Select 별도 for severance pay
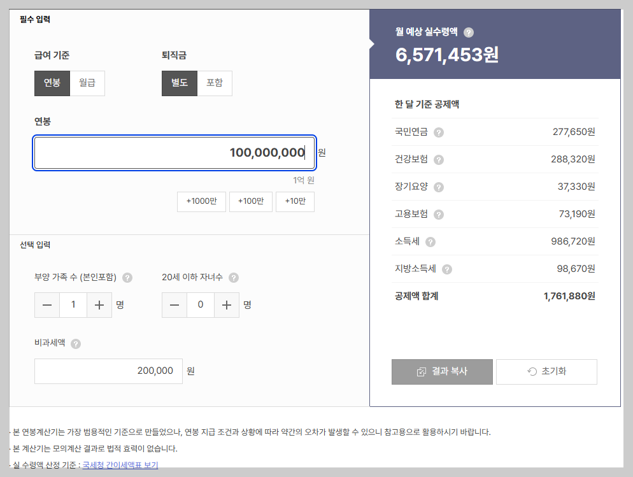This screenshot has width=633, height=477. tap(179, 83)
